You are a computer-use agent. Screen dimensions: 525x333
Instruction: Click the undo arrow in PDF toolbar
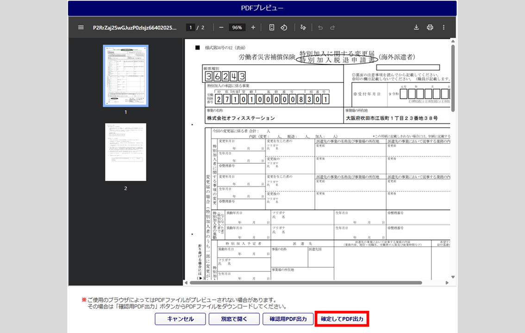point(320,28)
